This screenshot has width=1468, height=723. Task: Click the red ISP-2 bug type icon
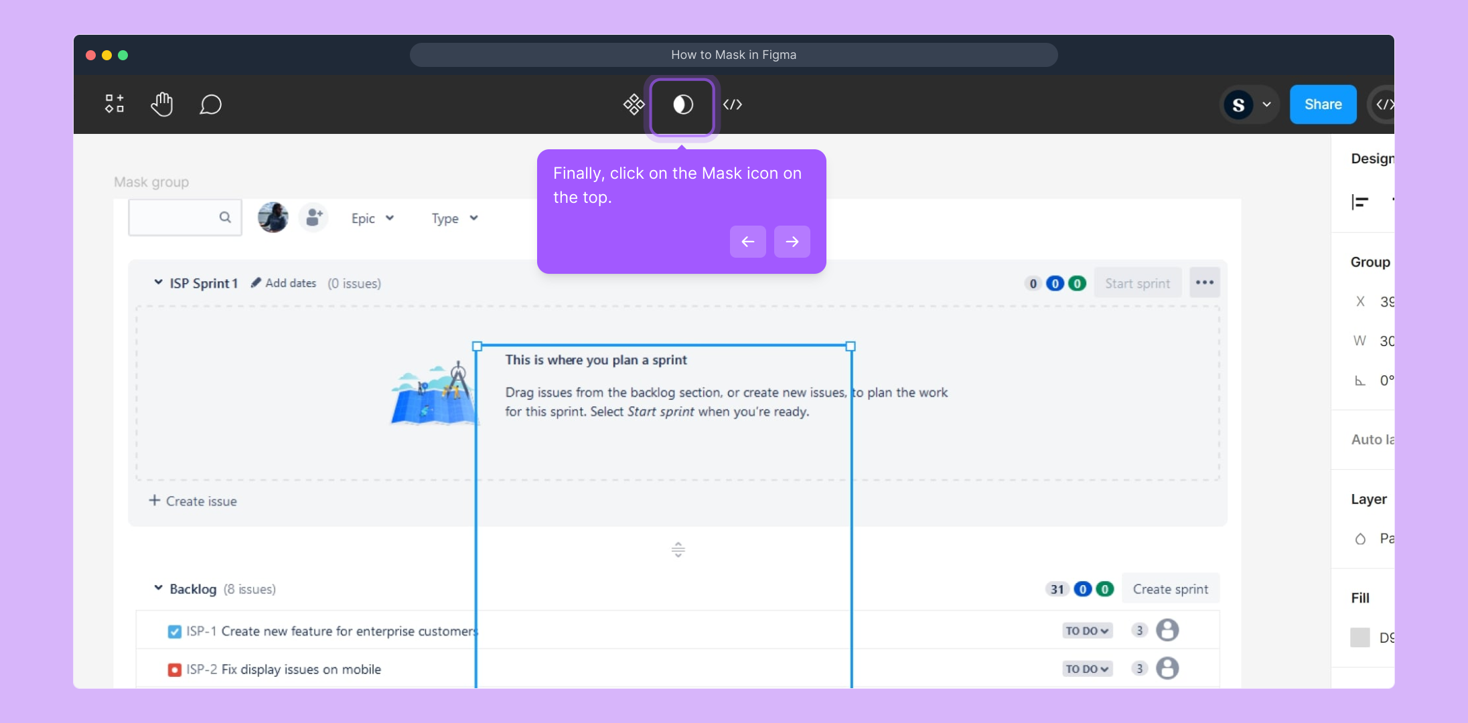point(175,669)
